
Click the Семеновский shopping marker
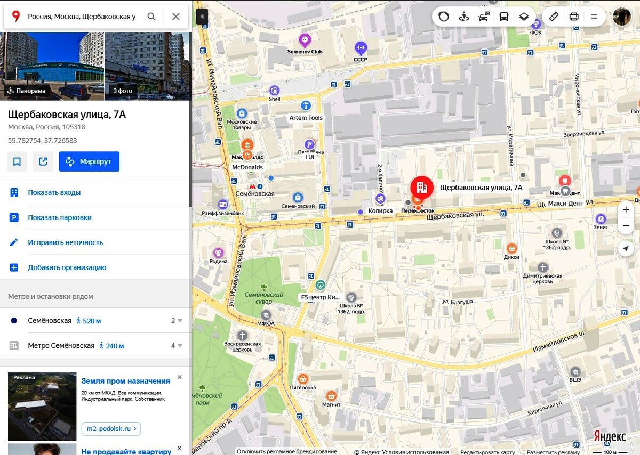pos(298,197)
